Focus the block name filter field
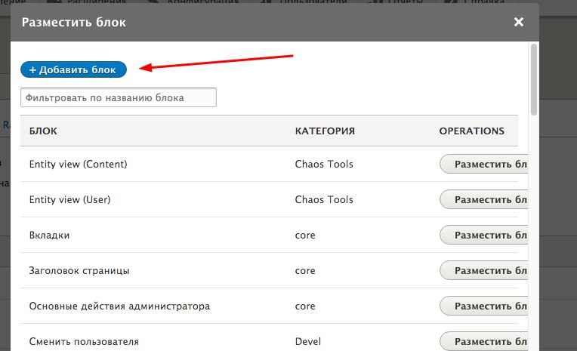This screenshot has height=351, width=577. tap(119, 97)
